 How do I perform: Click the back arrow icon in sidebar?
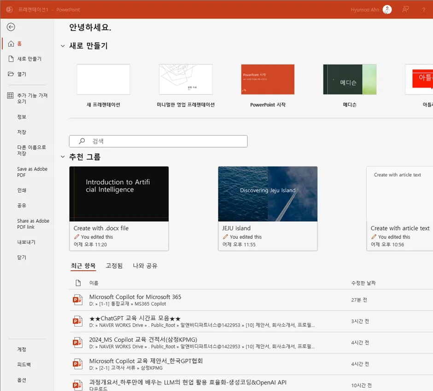(x=11, y=27)
